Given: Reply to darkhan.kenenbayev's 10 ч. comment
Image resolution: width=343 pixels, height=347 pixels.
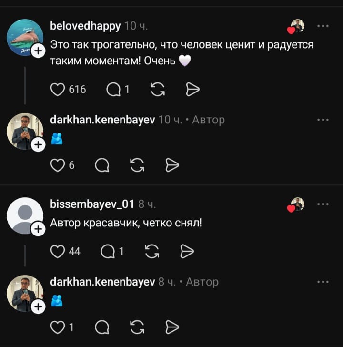Looking at the screenshot, I should pos(102,165).
